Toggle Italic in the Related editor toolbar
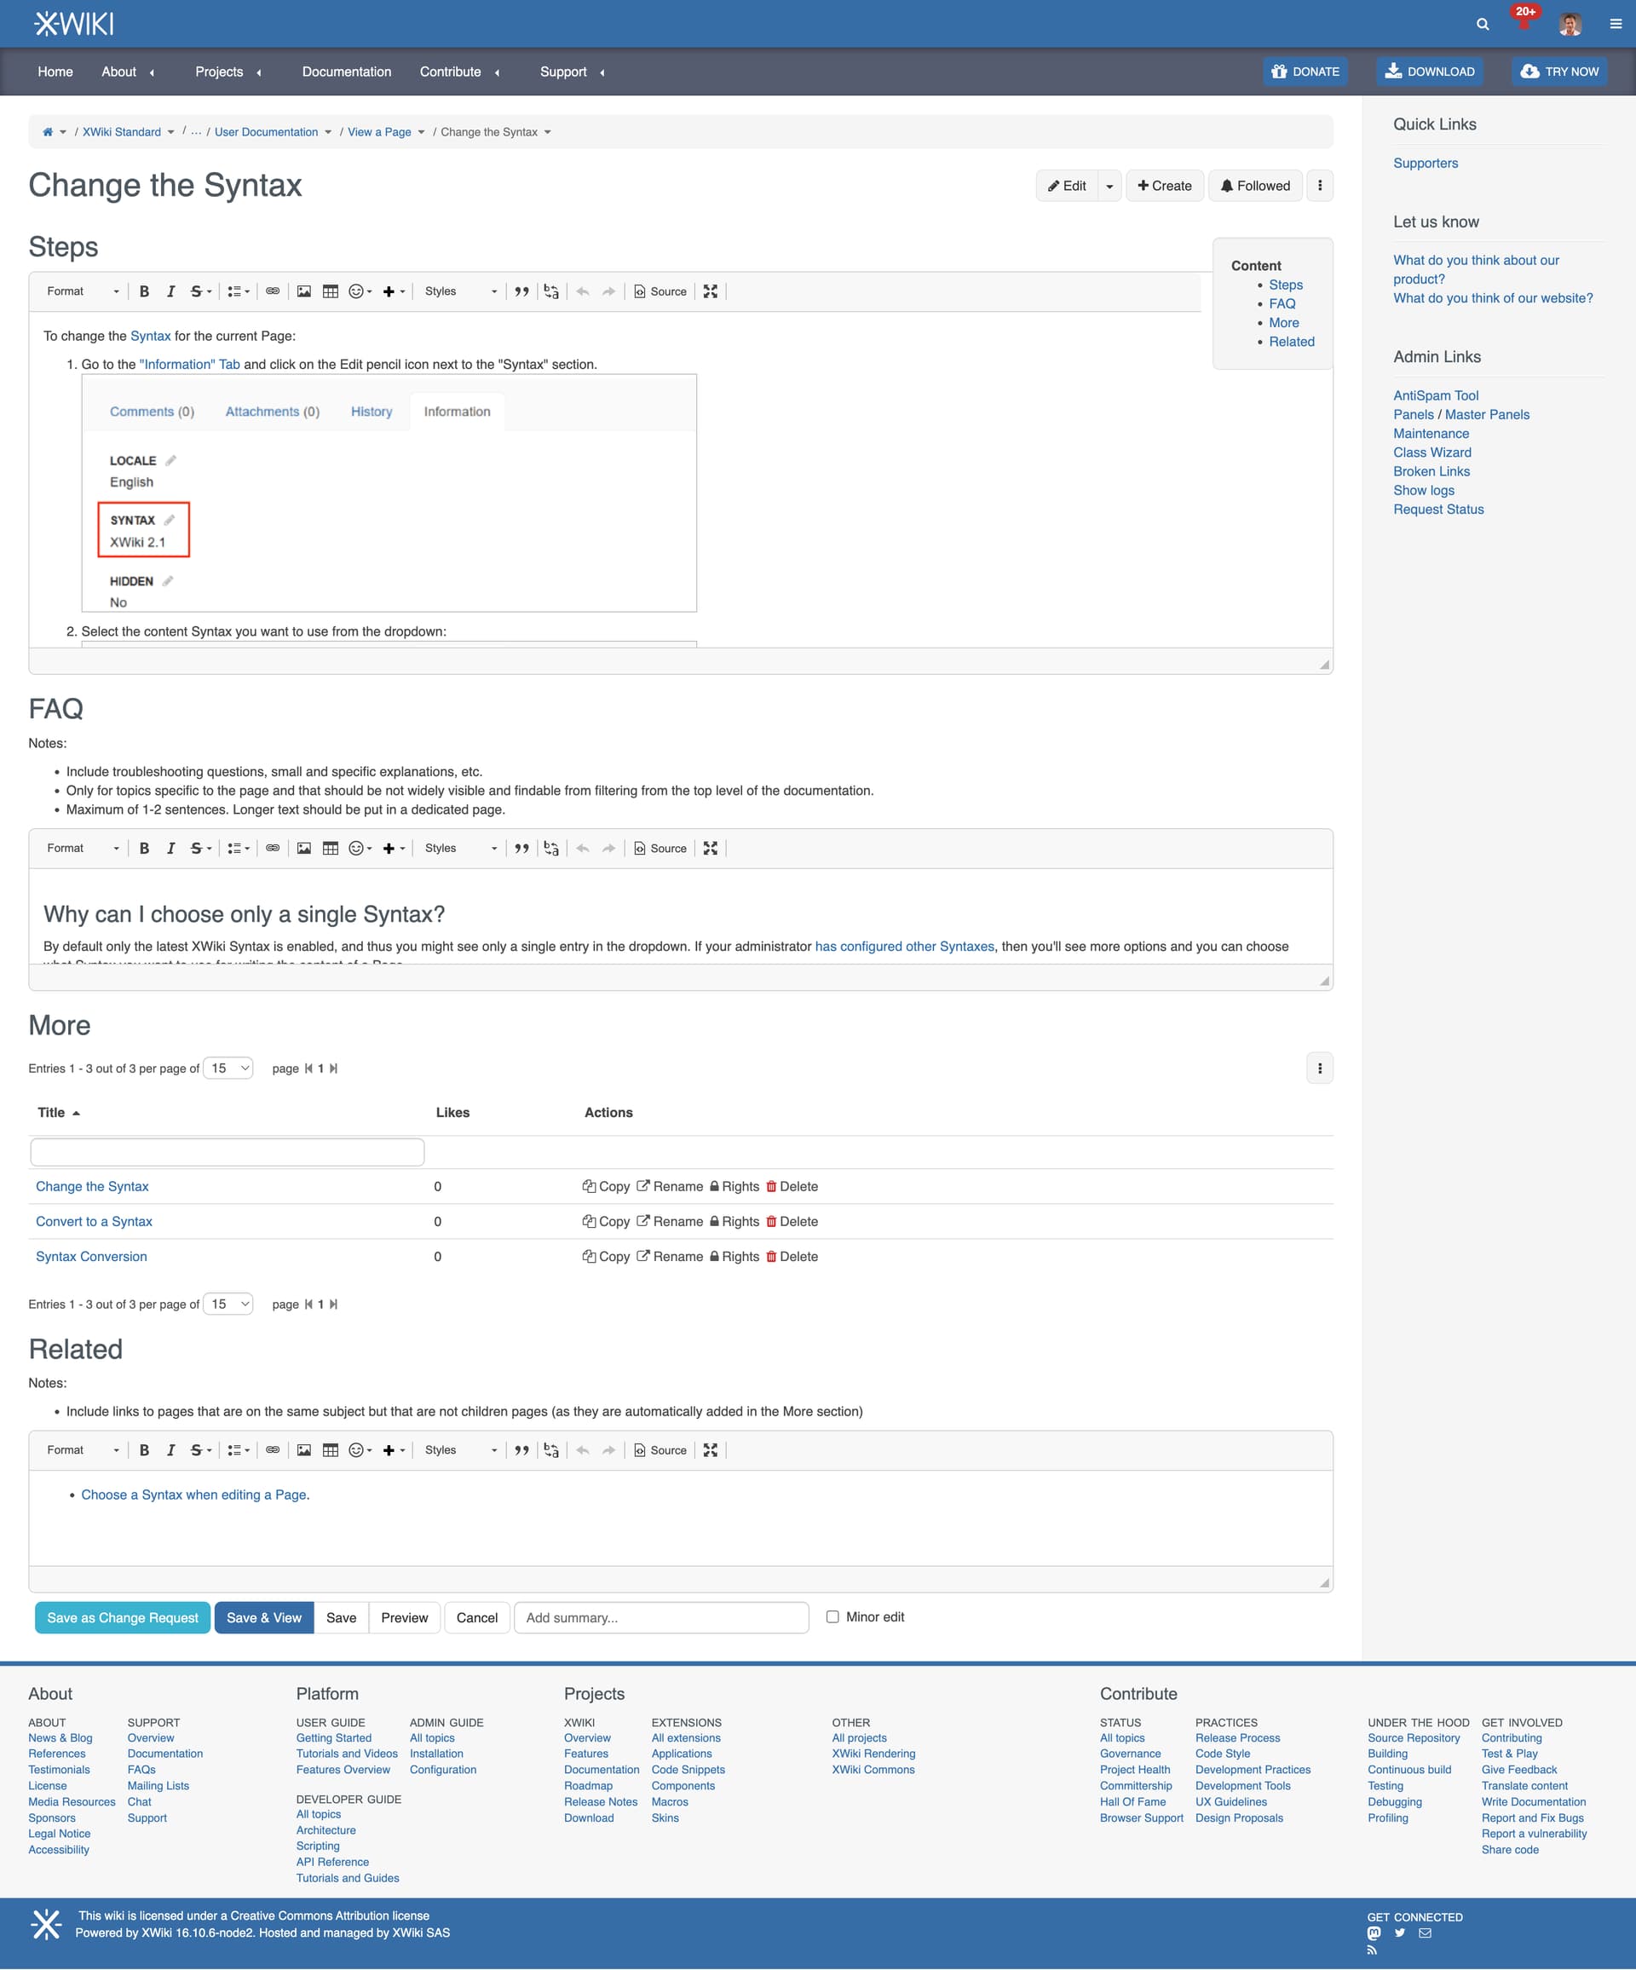Screen dimensions: 1636x1970 [x=170, y=1450]
